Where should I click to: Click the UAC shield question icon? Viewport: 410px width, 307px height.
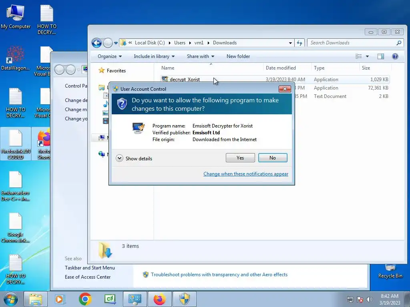click(x=122, y=104)
